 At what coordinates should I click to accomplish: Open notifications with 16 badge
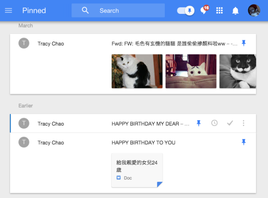pyautogui.click(x=204, y=11)
